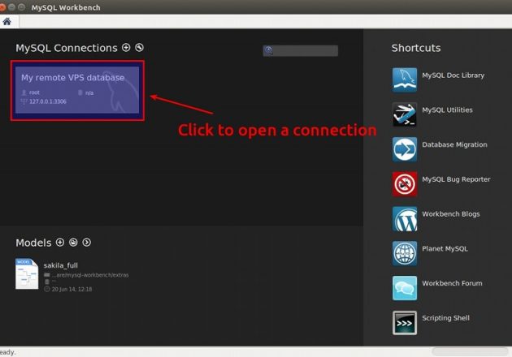Create new model plus icon
The image size is (512, 357).
(60, 243)
